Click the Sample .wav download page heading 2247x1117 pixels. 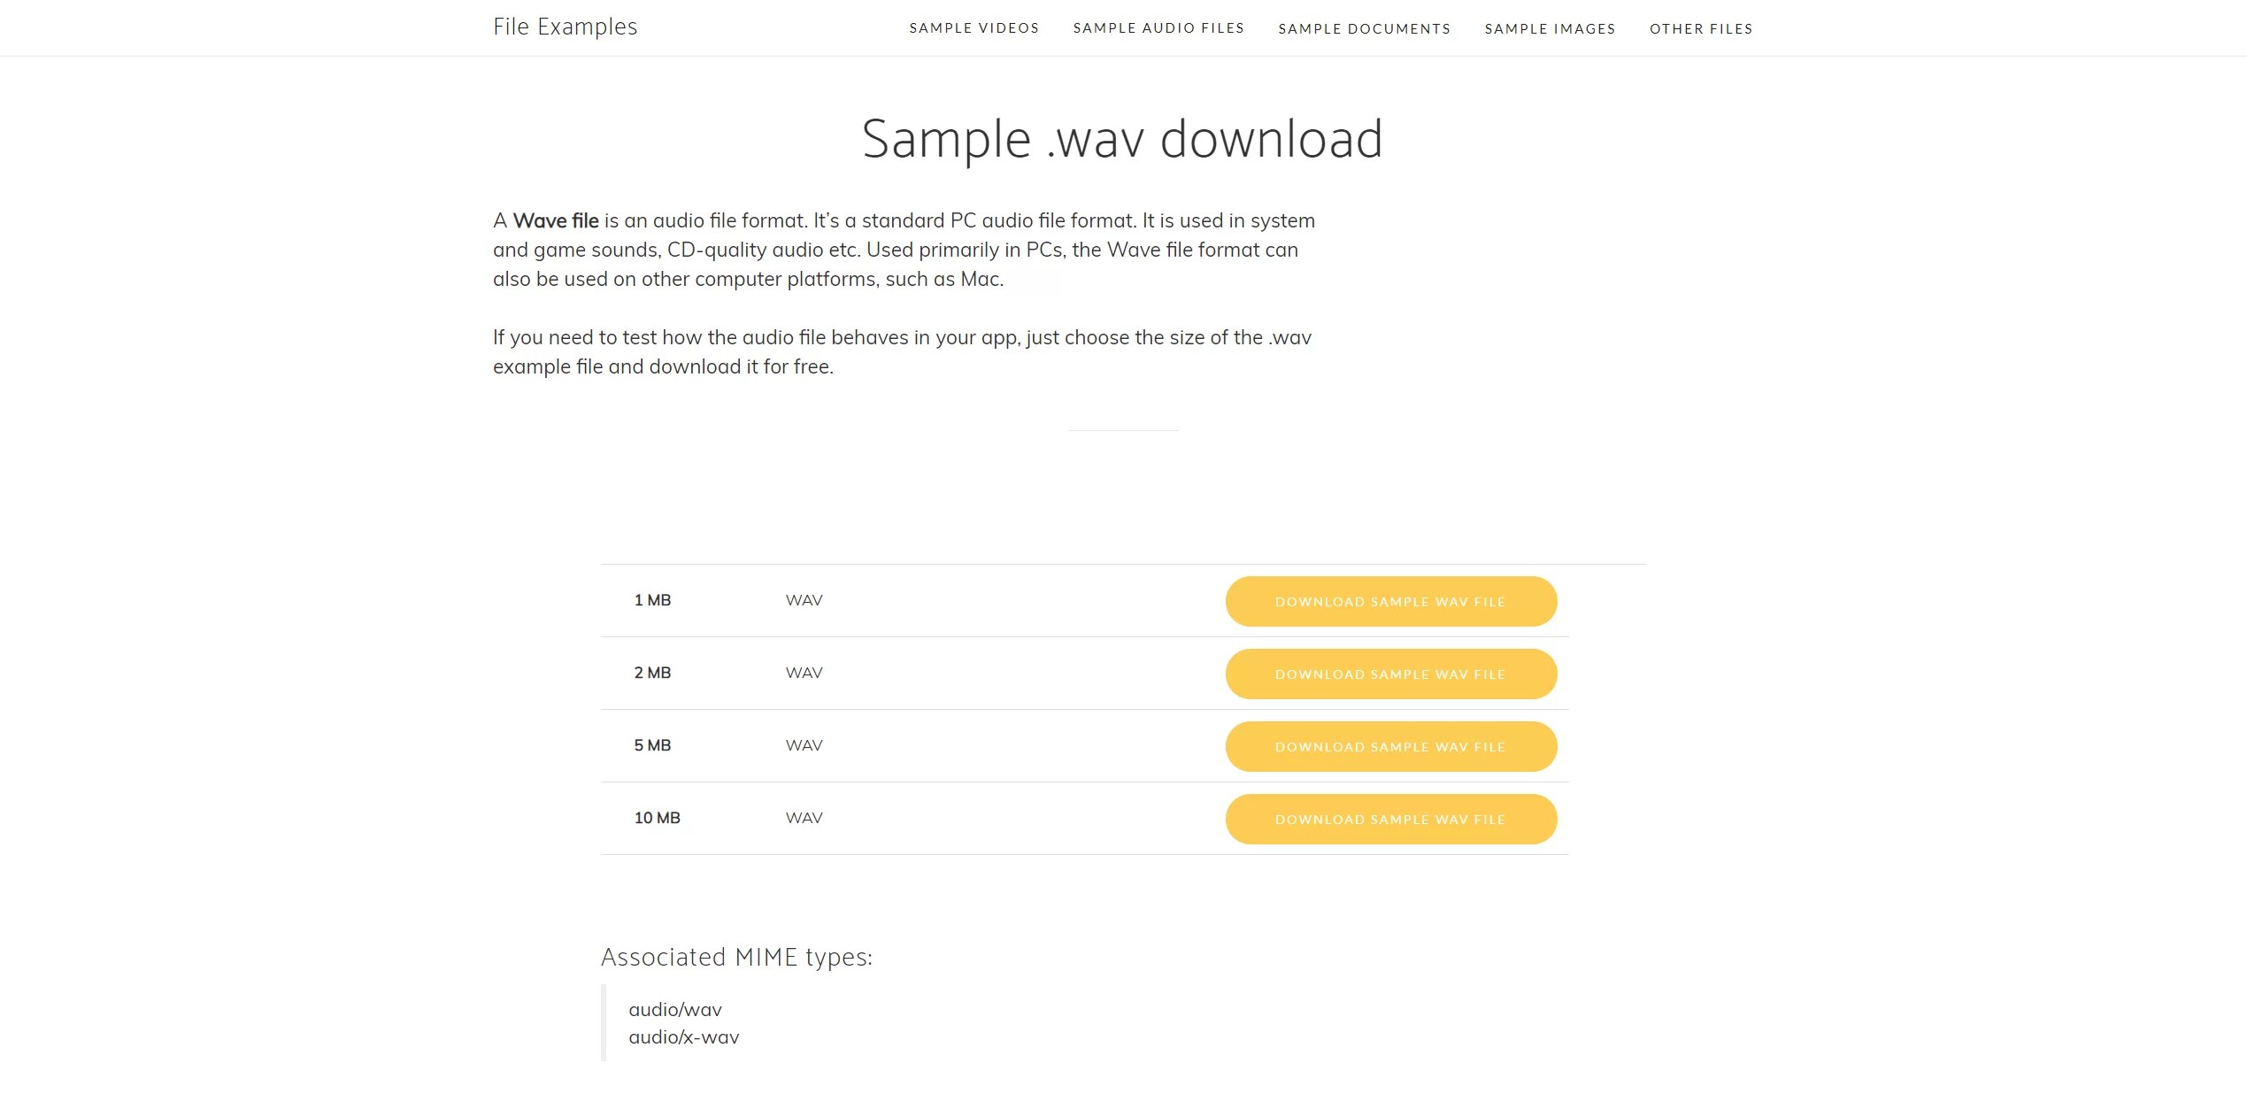pyautogui.click(x=1123, y=138)
